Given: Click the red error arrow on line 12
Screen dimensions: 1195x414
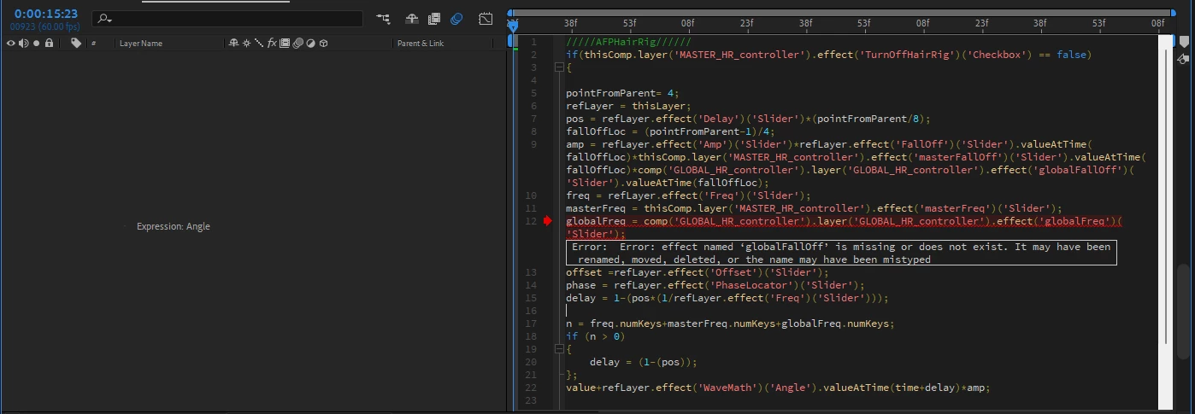Looking at the screenshot, I should [x=548, y=221].
